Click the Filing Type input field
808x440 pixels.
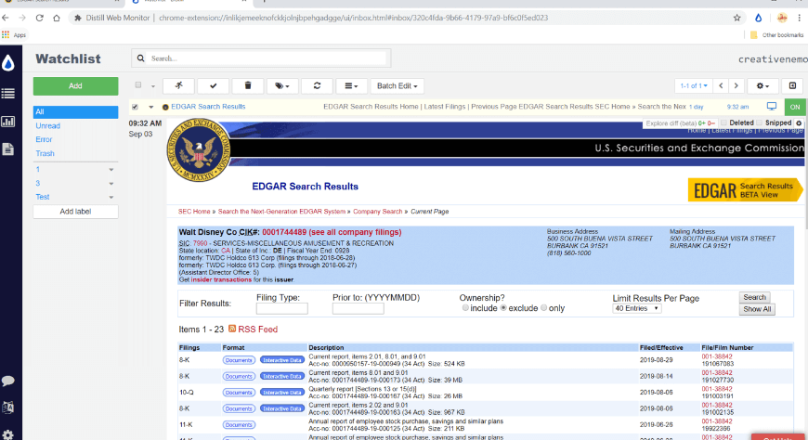[x=281, y=308]
